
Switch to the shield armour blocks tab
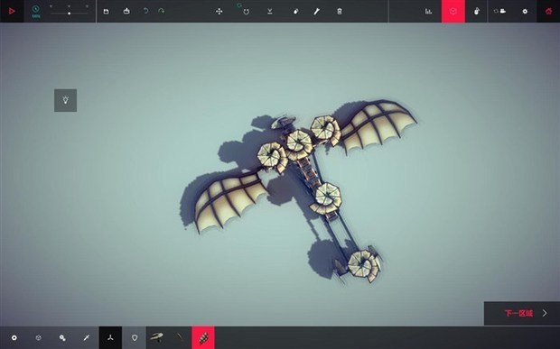135,337
